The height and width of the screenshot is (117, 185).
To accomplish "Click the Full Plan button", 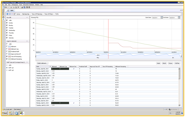I will [x=177, y=63].
